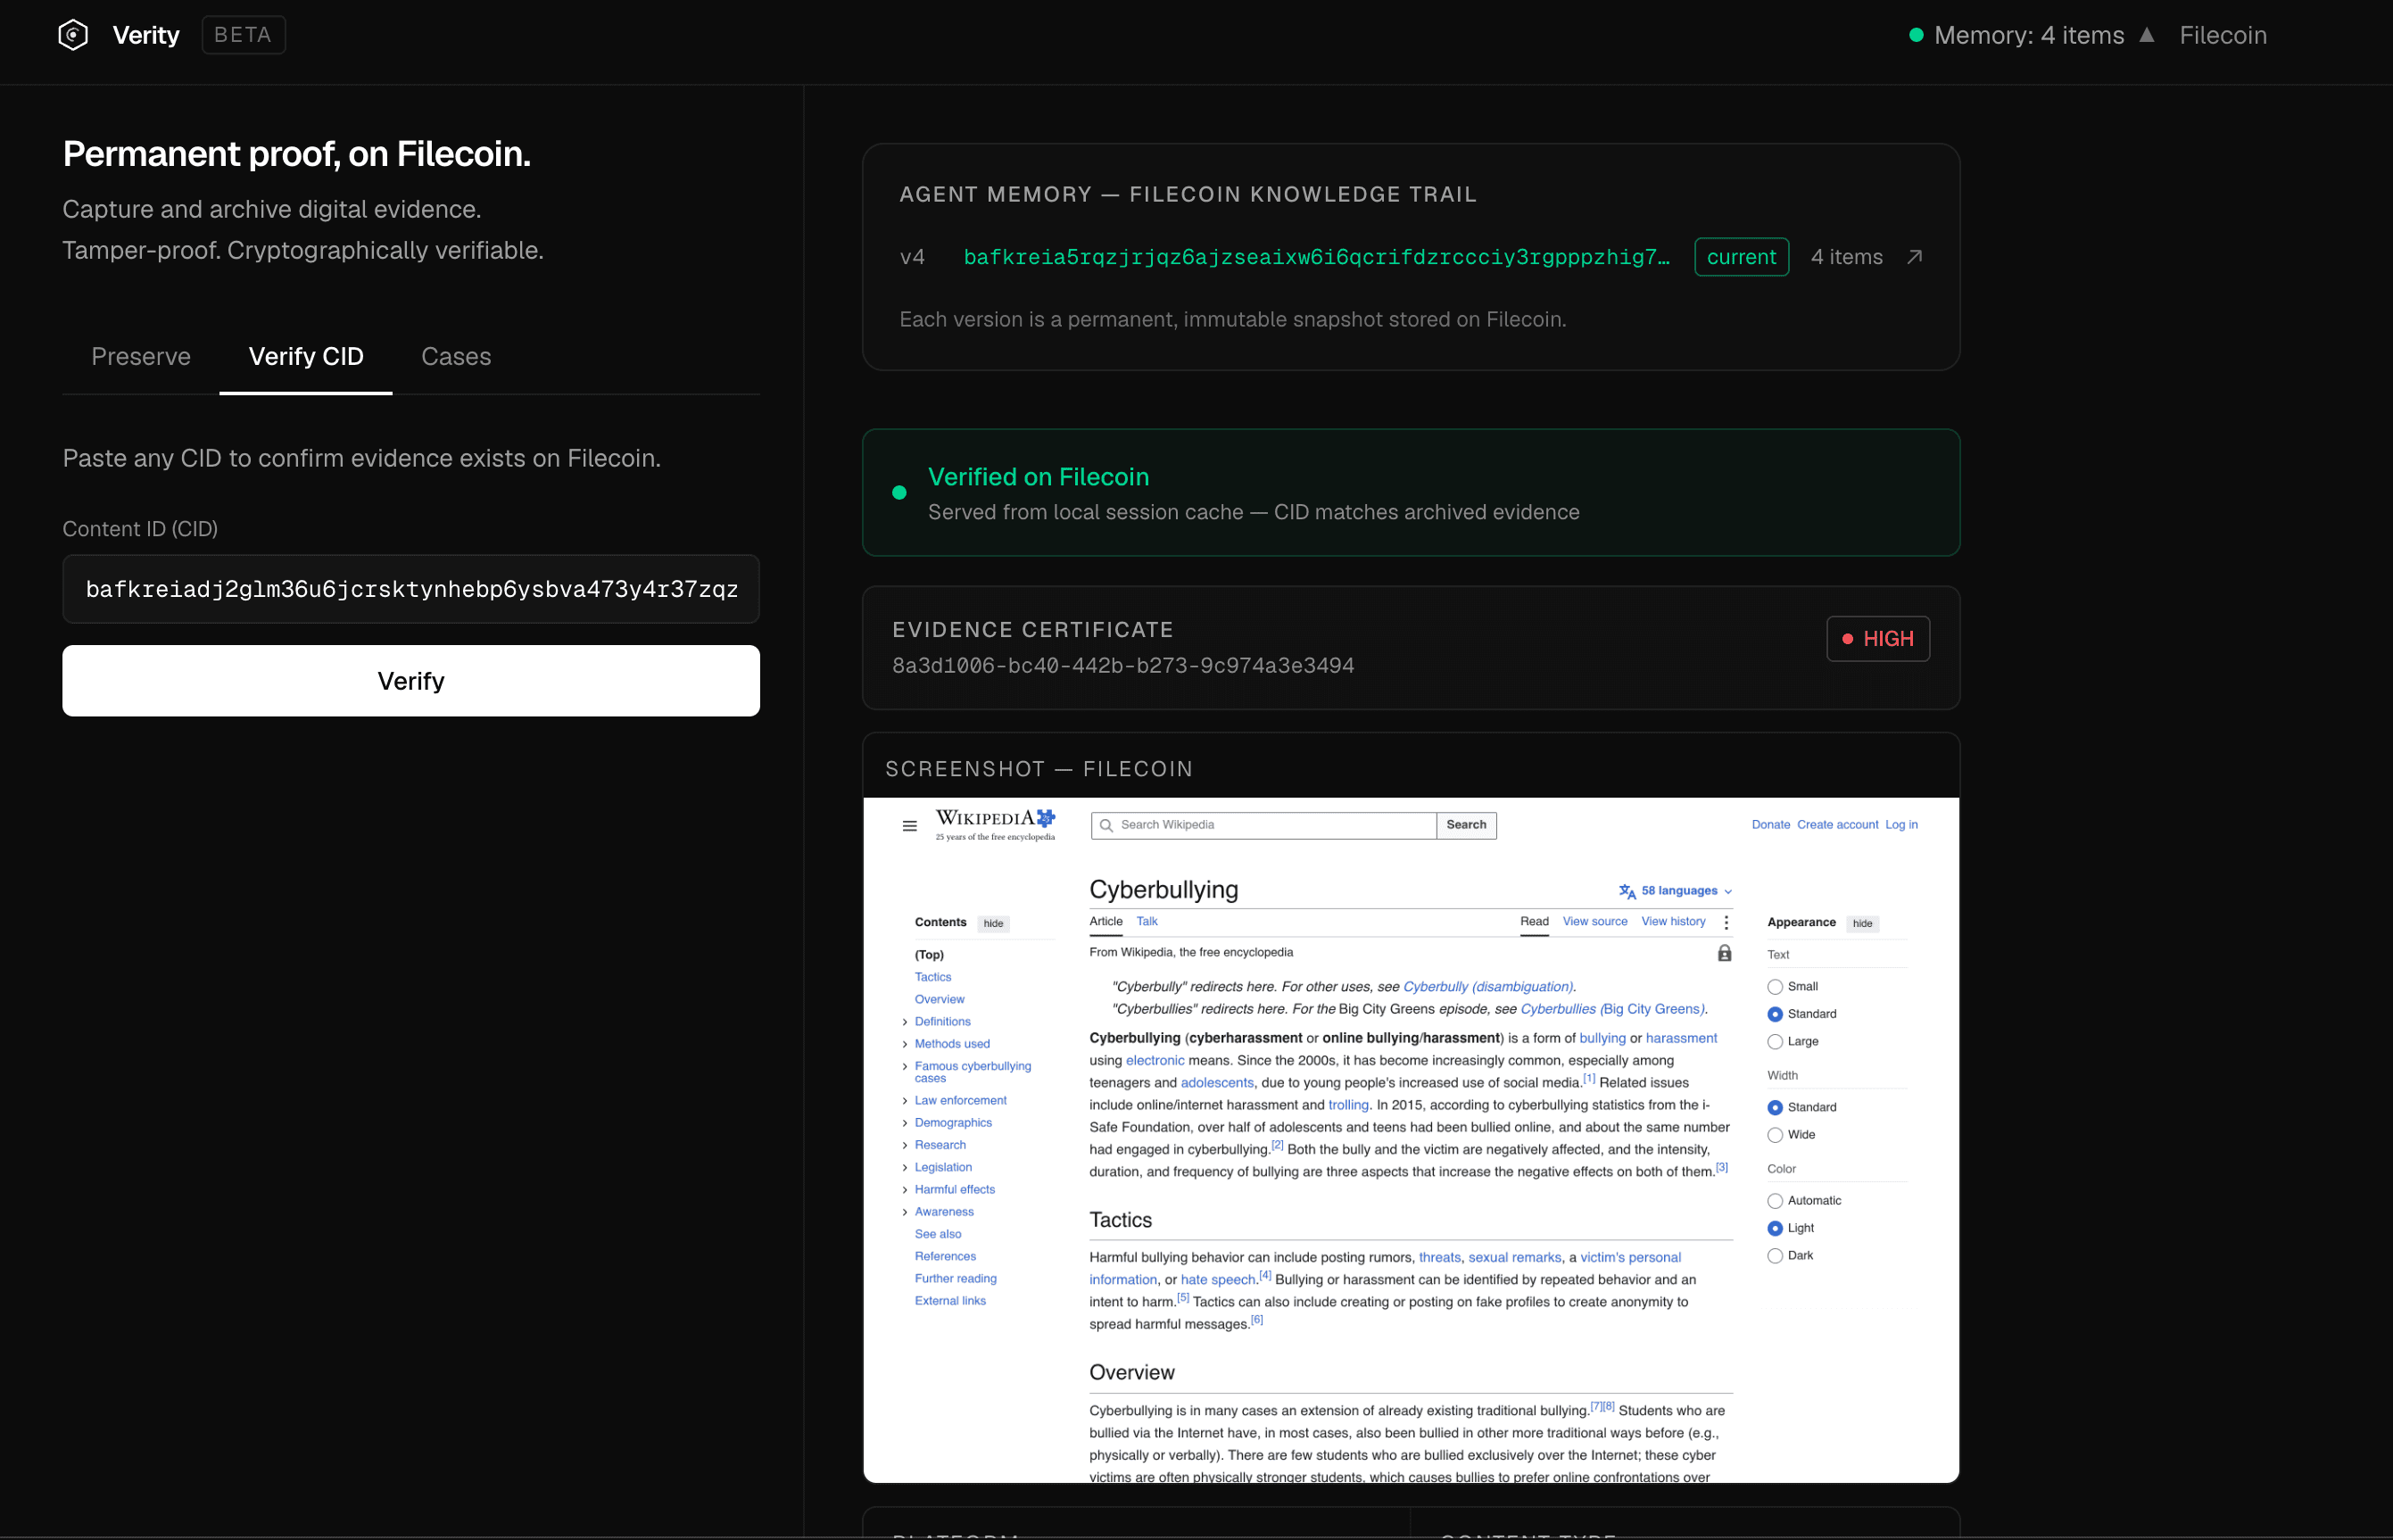Open the Filecoin header link
This screenshot has height=1540, width=2393.
pos(2222,35)
